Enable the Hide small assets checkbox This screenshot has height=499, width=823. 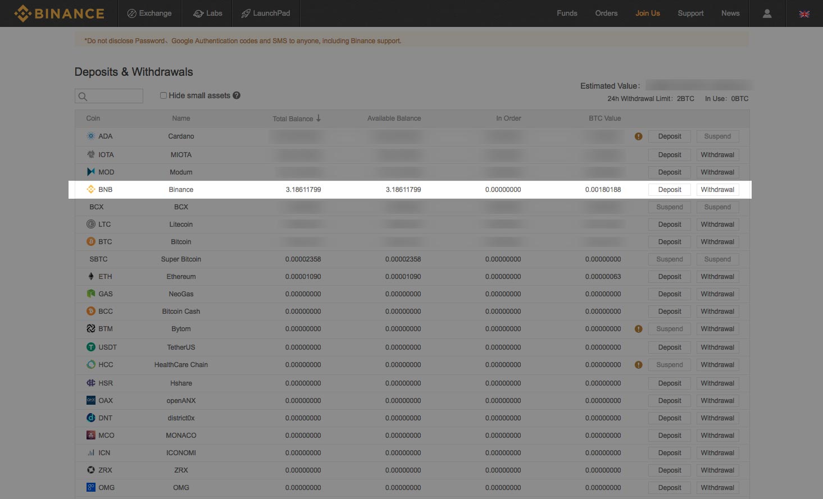[x=163, y=95]
